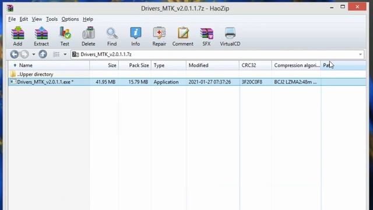This screenshot has height=210, width=373.
Task: Click the Repair archive icon
Action: pos(159,36)
